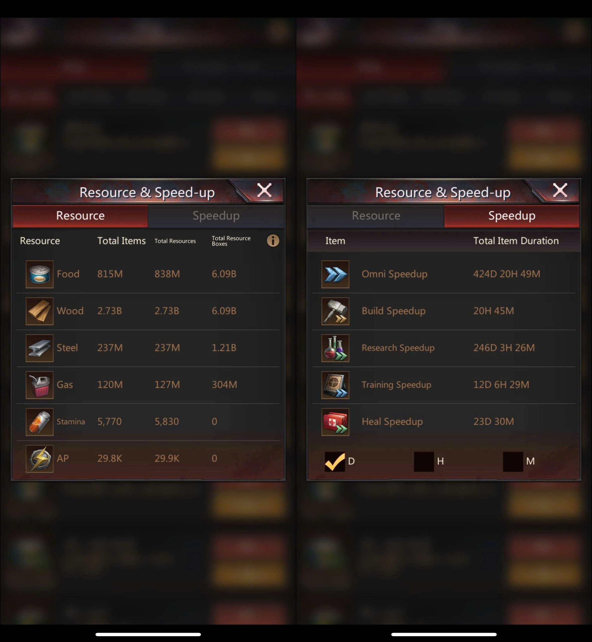Click the Steel beam icon
The width and height of the screenshot is (592, 642).
click(39, 348)
